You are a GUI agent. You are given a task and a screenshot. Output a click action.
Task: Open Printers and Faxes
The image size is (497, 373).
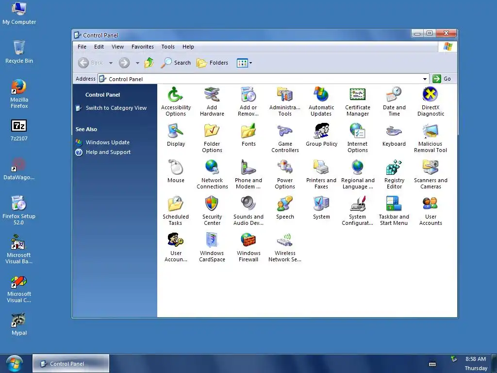click(x=321, y=174)
